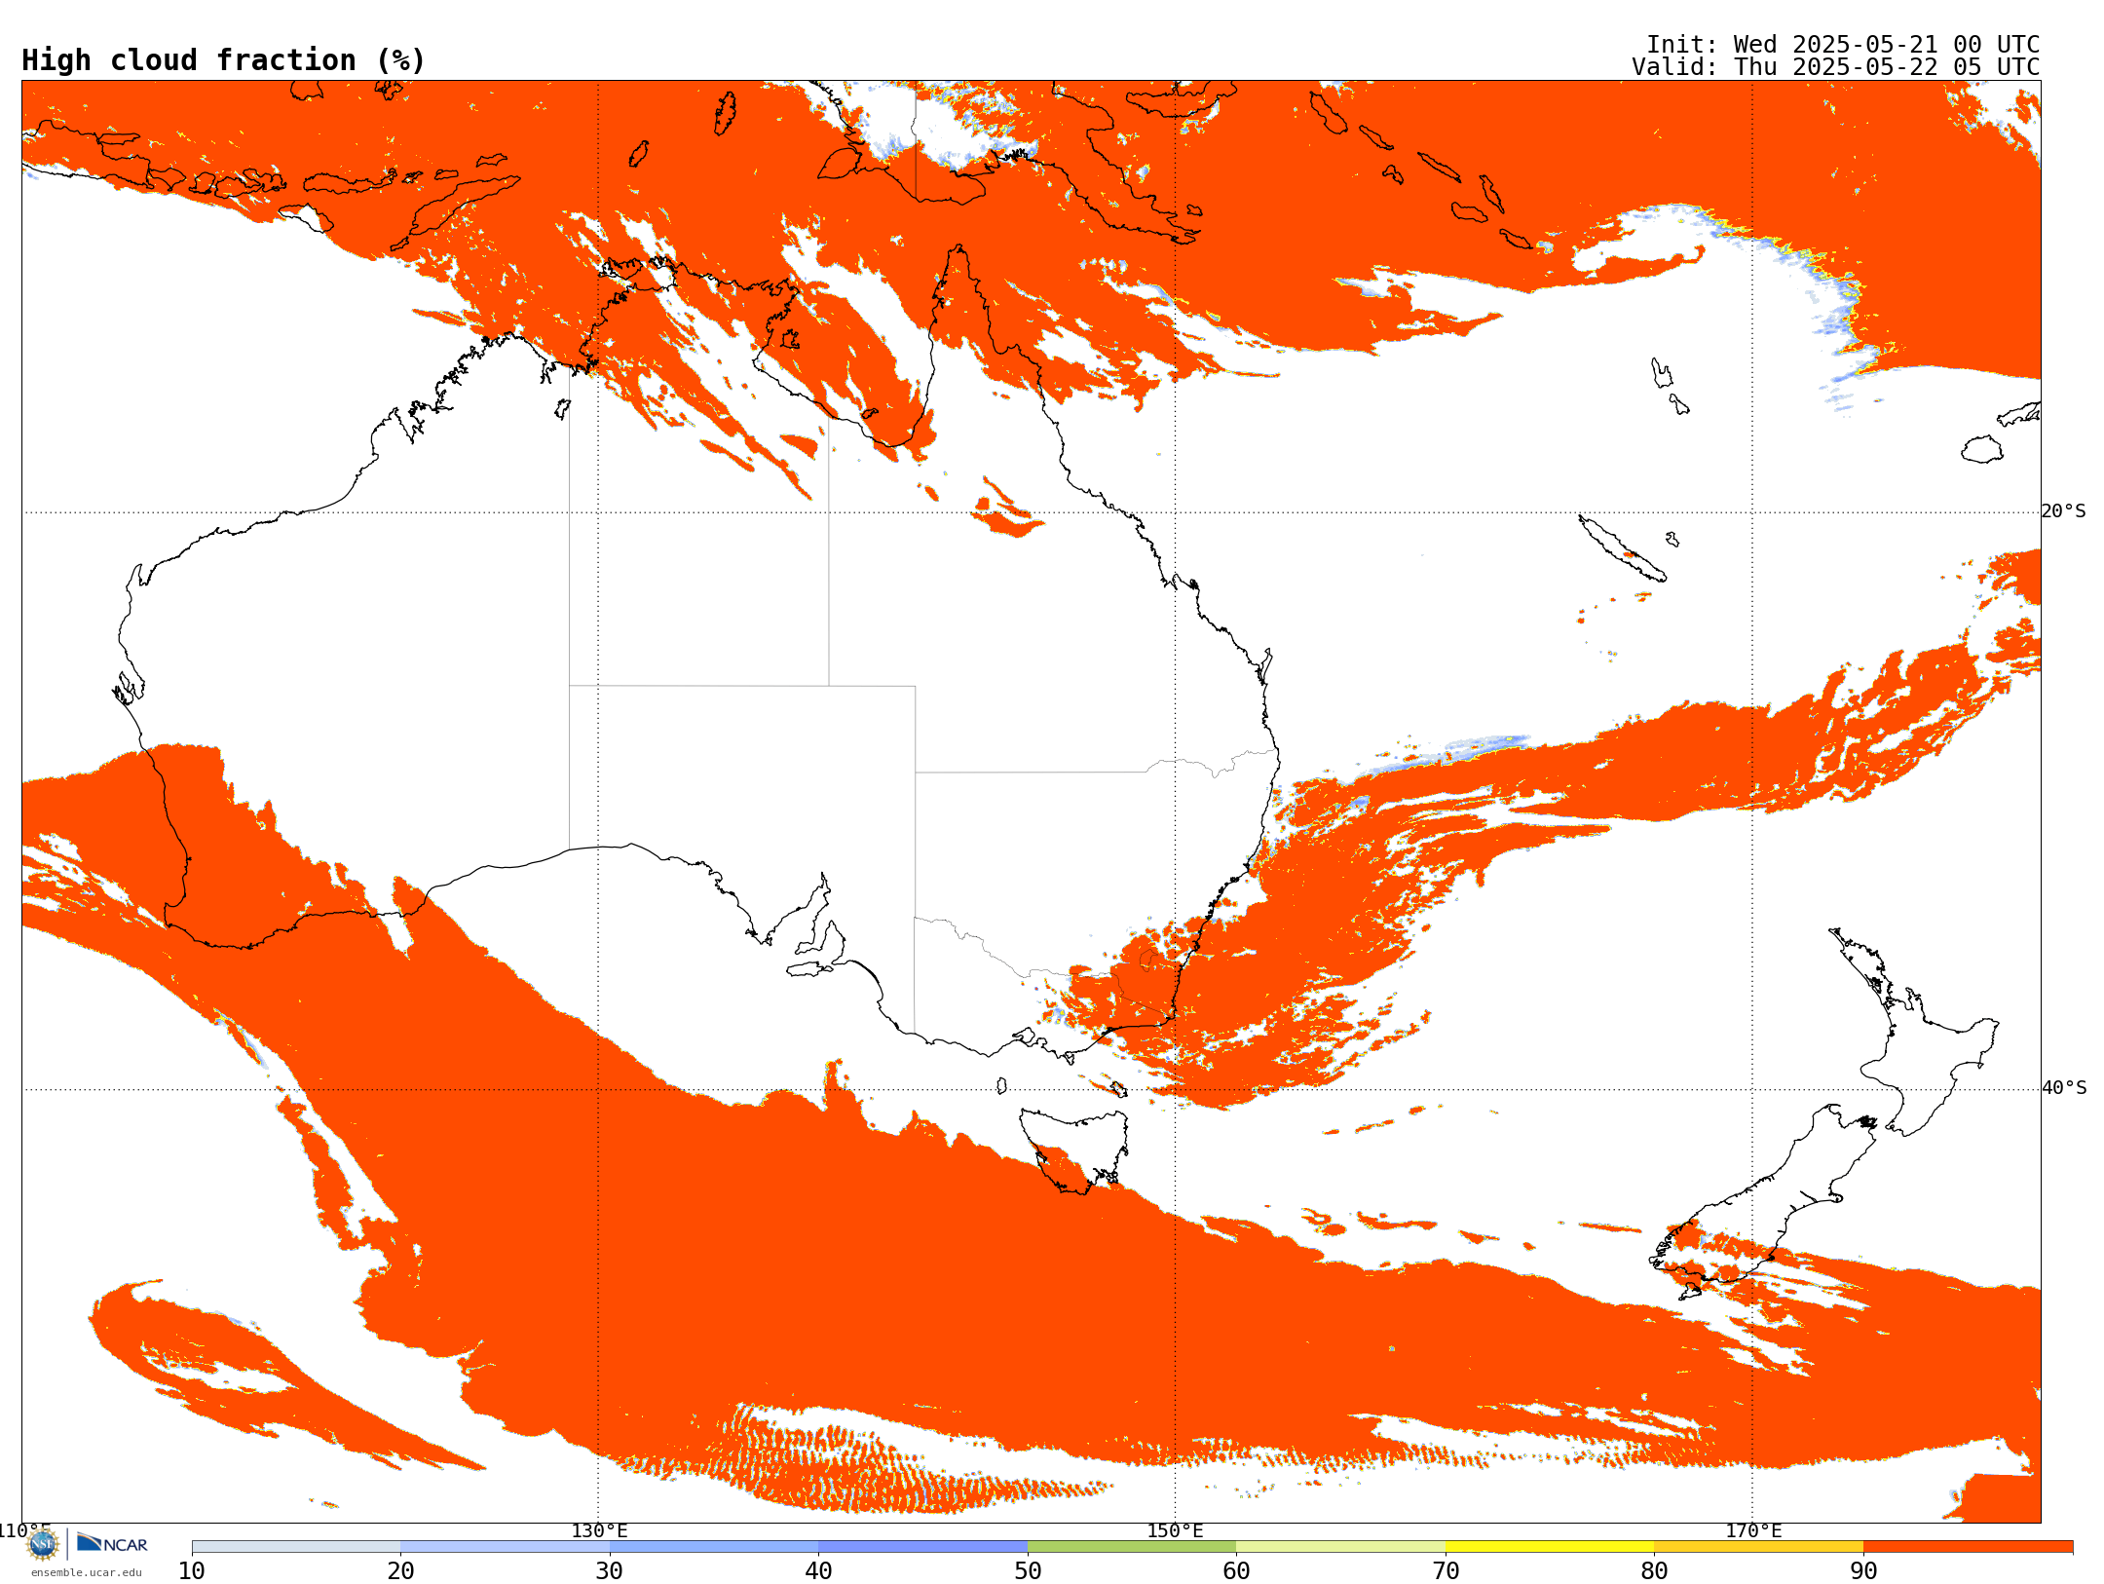Click the NSF logo icon
The height and width of the screenshot is (1584, 2104).
click(43, 1544)
